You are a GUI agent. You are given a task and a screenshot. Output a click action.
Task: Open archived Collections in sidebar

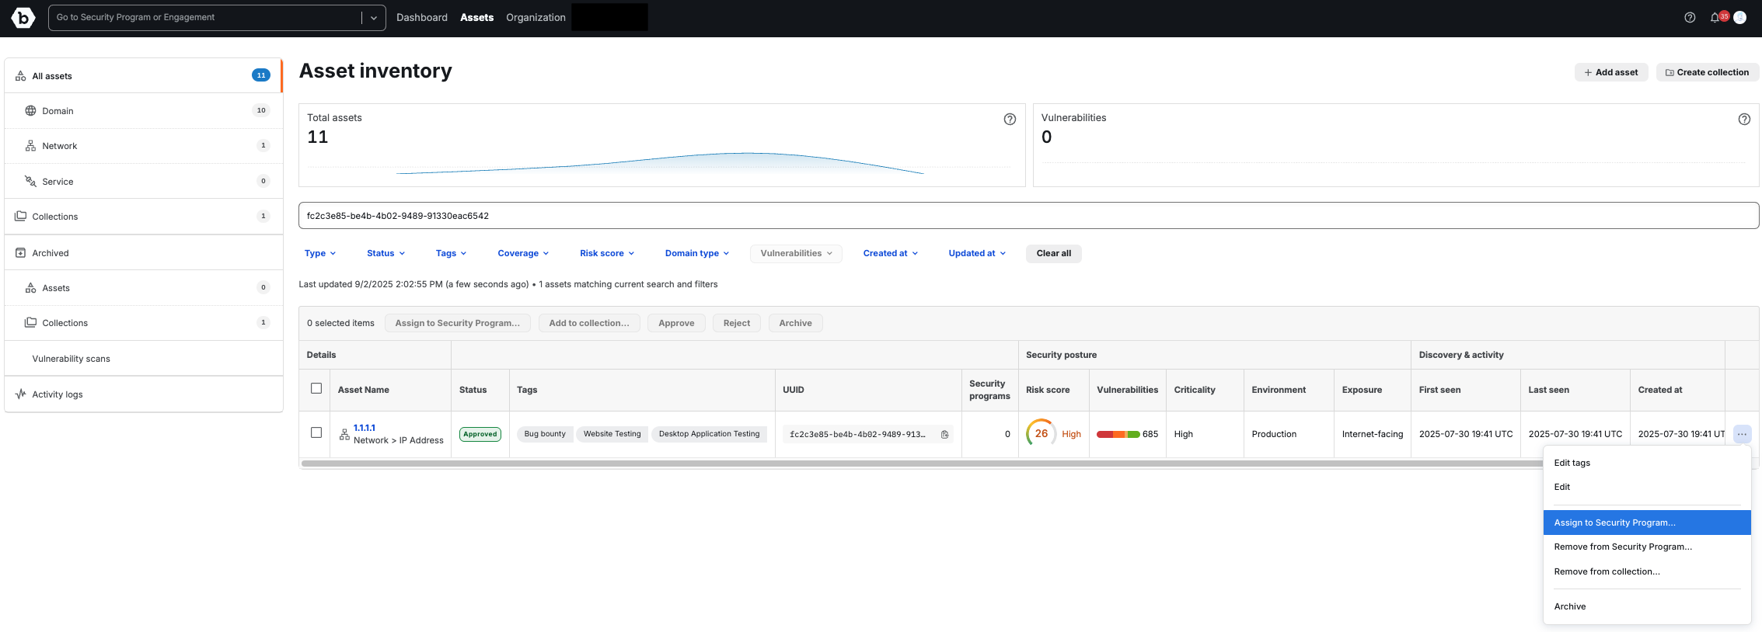pos(144,323)
